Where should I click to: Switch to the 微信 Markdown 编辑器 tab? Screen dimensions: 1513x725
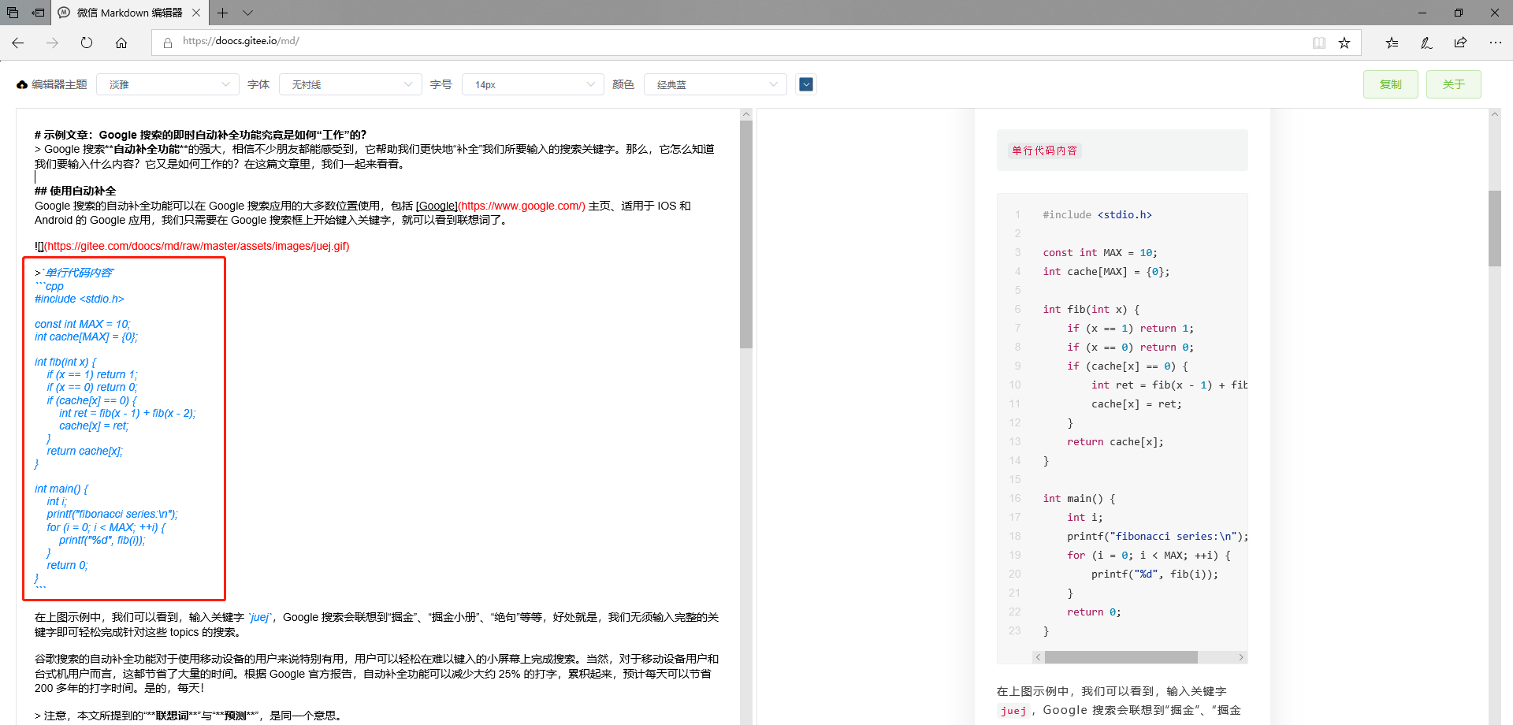click(126, 13)
